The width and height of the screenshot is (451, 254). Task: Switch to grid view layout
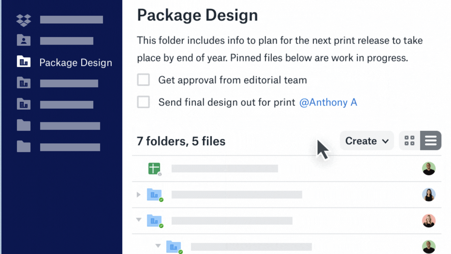pos(409,141)
